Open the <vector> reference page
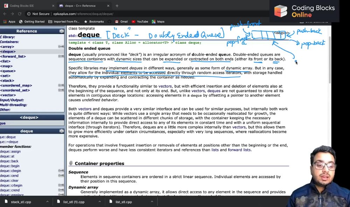This screenshot has height=207, width=350. pyautogui.click(x=8, y=95)
